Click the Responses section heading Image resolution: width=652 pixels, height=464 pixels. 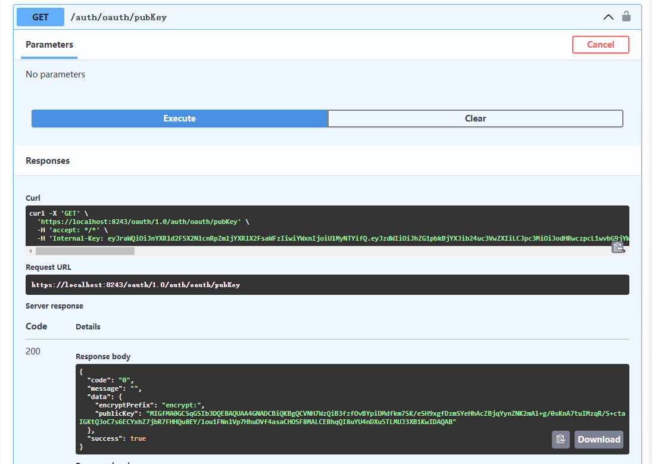(48, 161)
